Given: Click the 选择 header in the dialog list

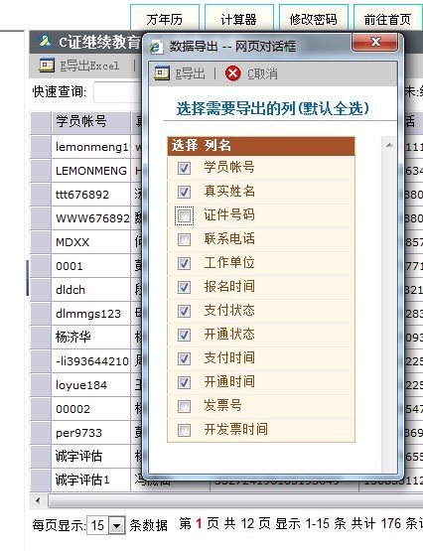Looking at the screenshot, I should 185,146.
